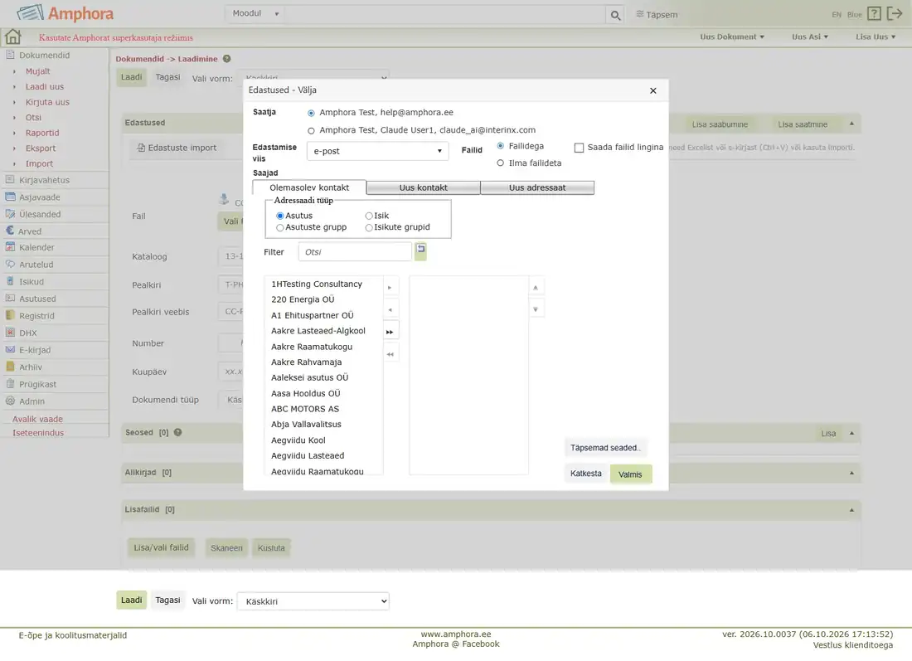
Task: Switch to the Uus adressaat tab
Action: pyautogui.click(x=537, y=187)
